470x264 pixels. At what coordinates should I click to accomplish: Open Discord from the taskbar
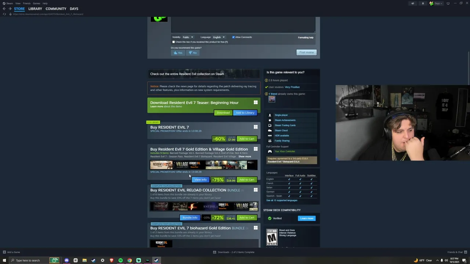click(x=66, y=260)
